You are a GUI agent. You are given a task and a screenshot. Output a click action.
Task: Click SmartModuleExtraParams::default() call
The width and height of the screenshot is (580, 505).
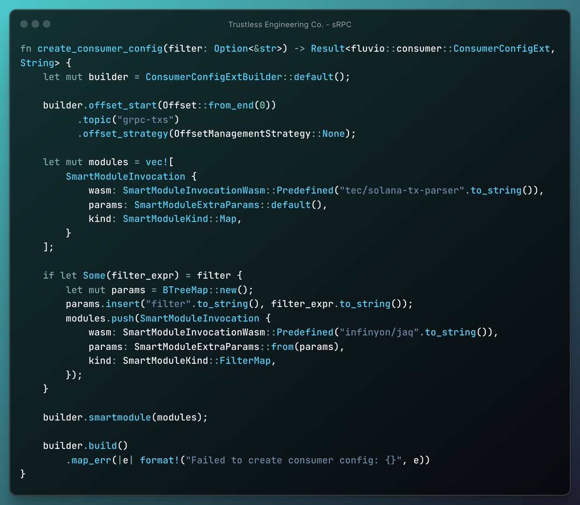click(x=228, y=205)
